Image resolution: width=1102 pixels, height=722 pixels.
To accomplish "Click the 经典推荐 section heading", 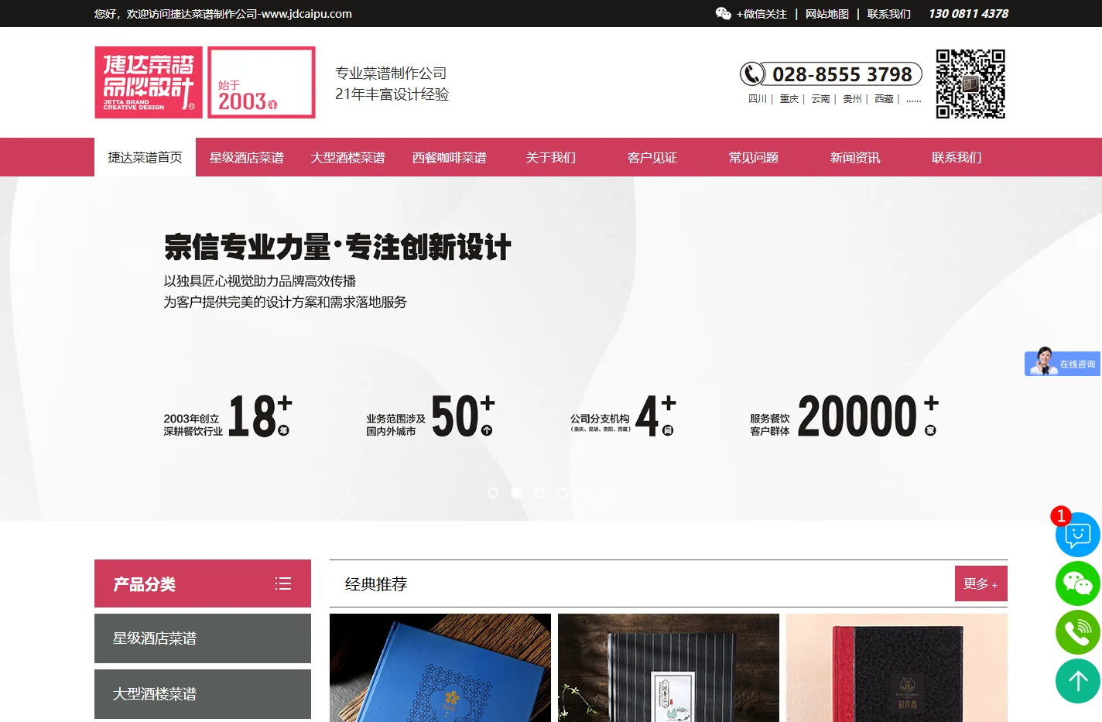I will pyautogui.click(x=376, y=584).
